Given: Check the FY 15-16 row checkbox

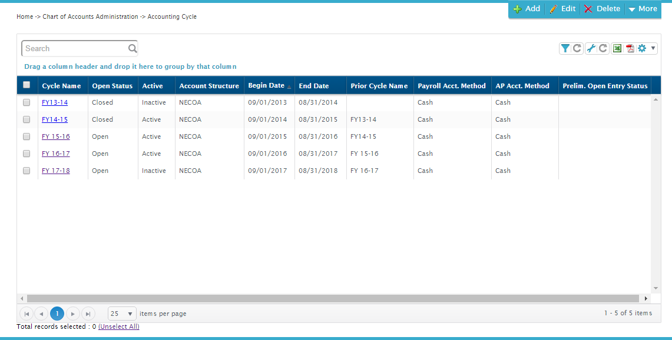Looking at the screenshot, I should point(27,136).
